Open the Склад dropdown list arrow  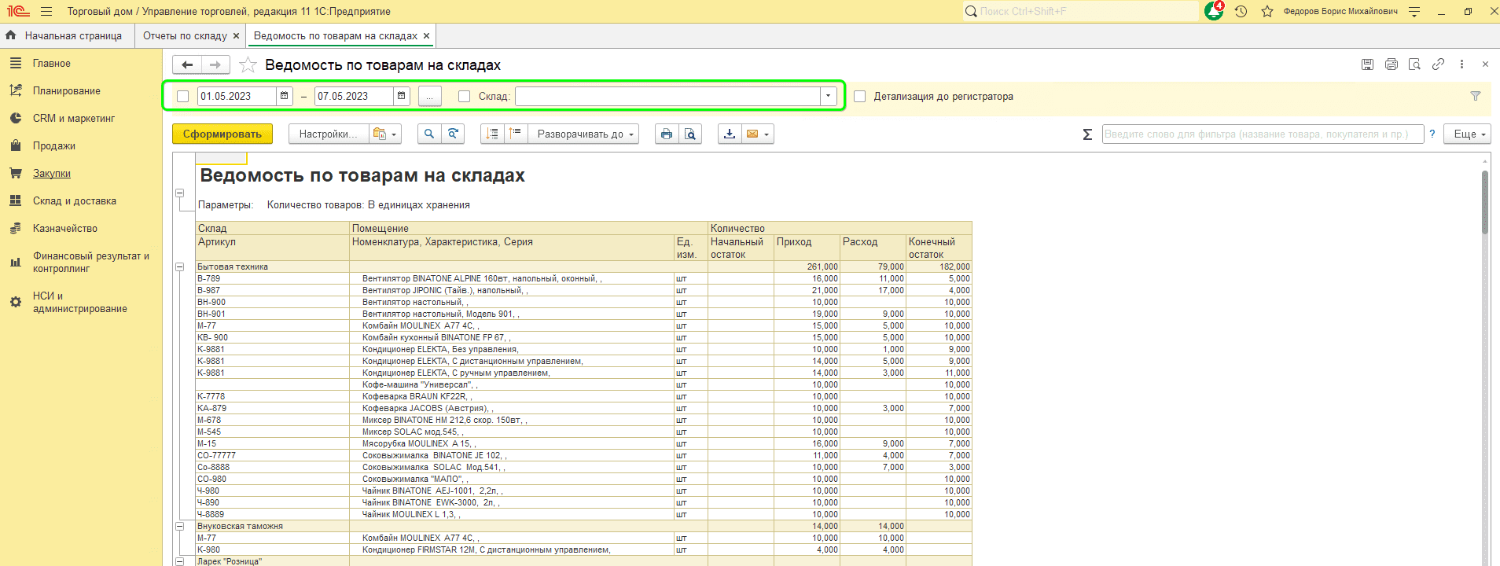(x=828, y=96)
